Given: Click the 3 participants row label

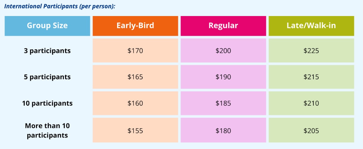Looking at the screenshot, I should coord(47,51).
